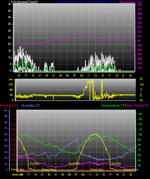150x179 pixels.
Task: Click the 140 value on temperature axis
Action: (140, 114)
